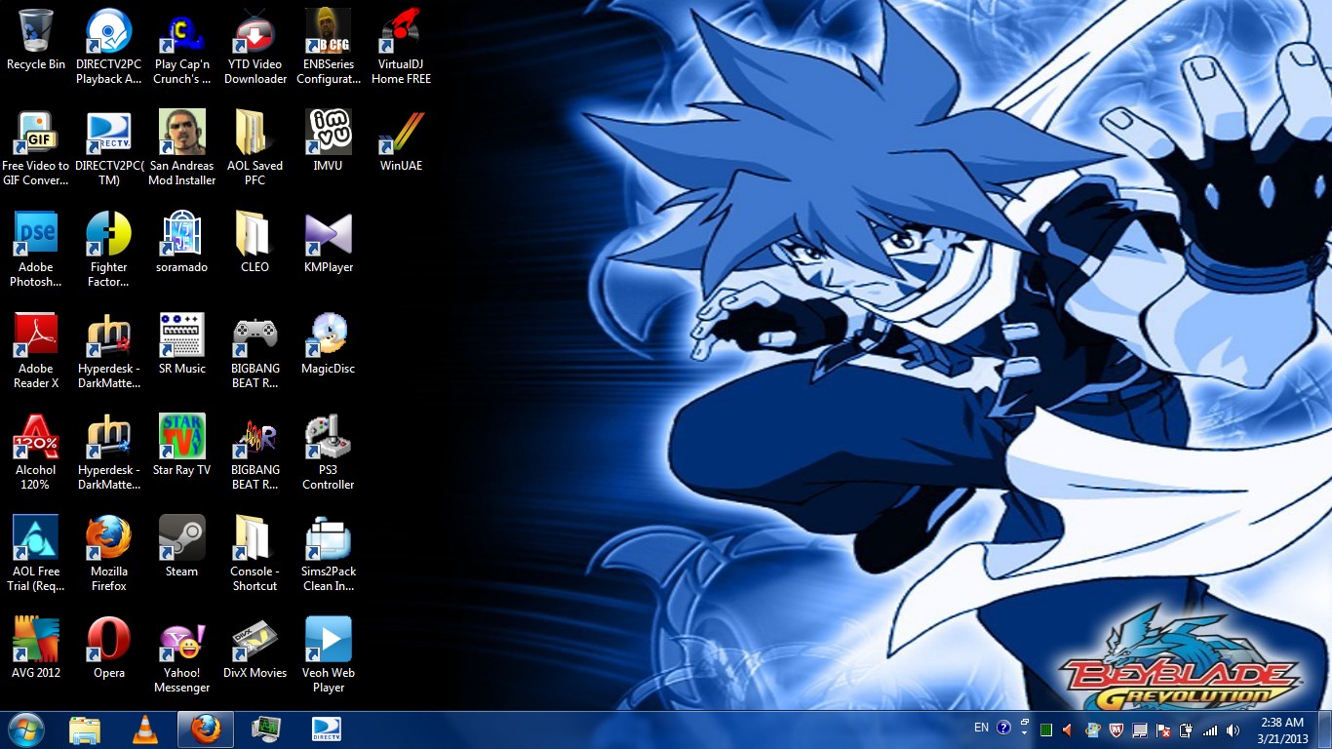The height and width of the screenshot is (749, 1332).
Task: Select the Sims2Pack Clean Installer icon
Action: tap(329, 554)
